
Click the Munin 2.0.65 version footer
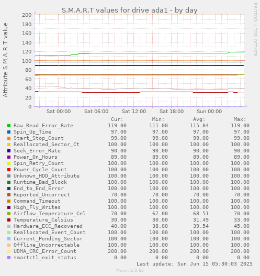click(x=130, y=270)
